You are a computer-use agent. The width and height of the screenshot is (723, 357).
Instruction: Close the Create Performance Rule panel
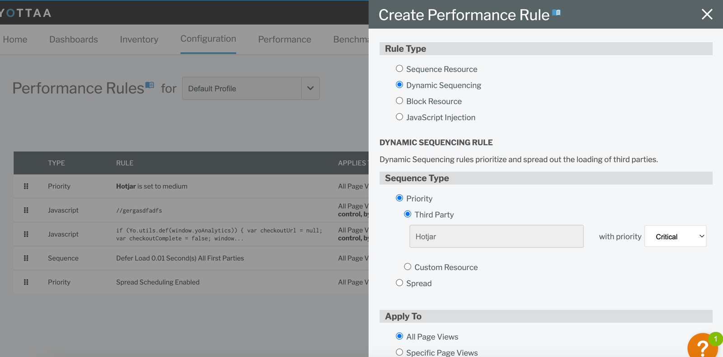click(x=707, y=14)
